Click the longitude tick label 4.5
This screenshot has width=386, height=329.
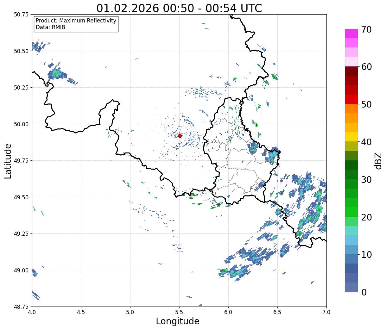[x=81, y=312]
